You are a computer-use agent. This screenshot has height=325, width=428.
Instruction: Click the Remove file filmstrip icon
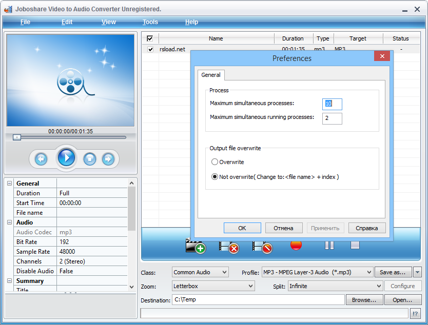tap(229, 246)
